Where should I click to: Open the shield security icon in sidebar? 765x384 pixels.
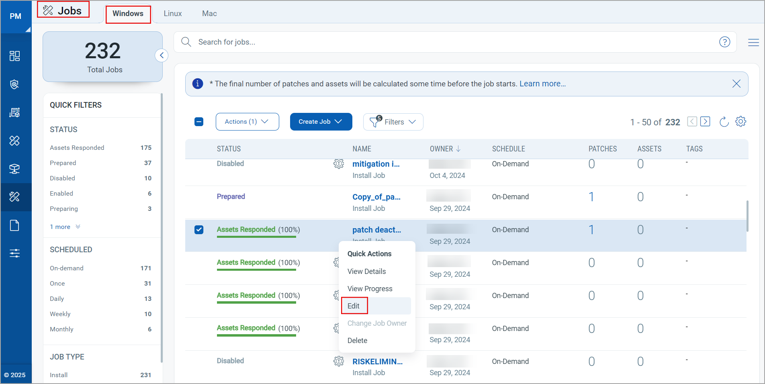click(x=15, y=84)
